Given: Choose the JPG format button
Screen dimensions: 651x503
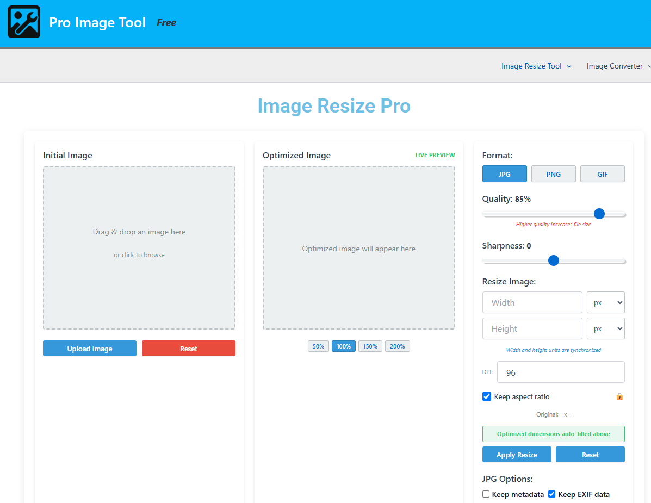Looking at the screenshot, I should [504, 174].
